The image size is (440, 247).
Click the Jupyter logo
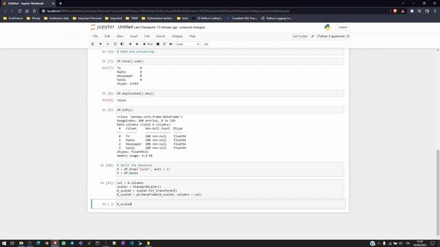102,27
